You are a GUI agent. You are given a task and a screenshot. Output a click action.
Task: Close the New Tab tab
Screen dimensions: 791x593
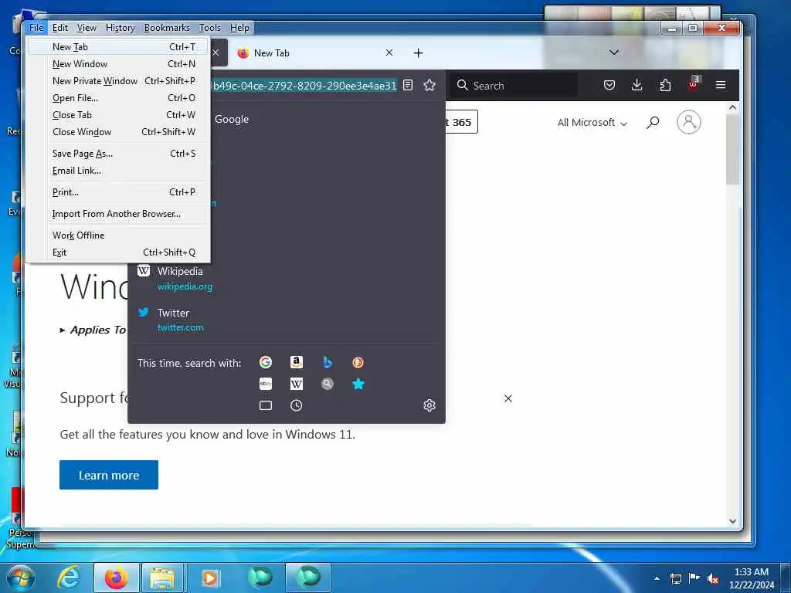click(389, 53)
